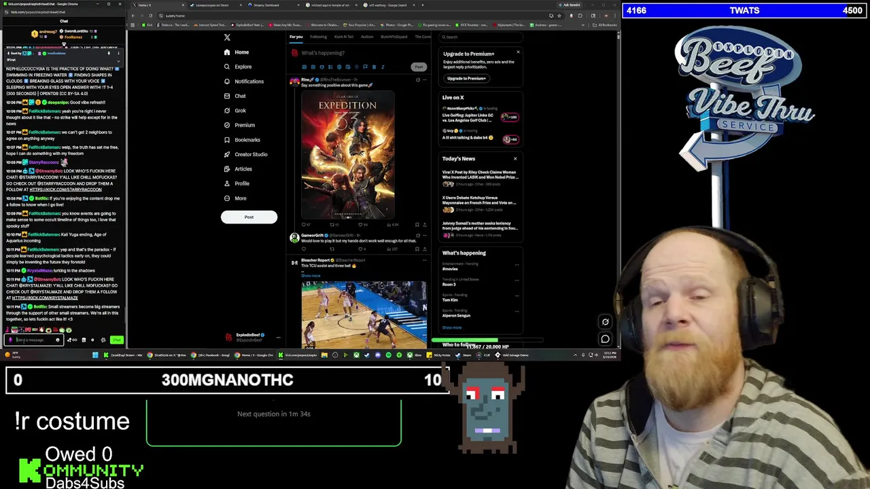Reply to GameorGrift's post

tap(304, 249)
